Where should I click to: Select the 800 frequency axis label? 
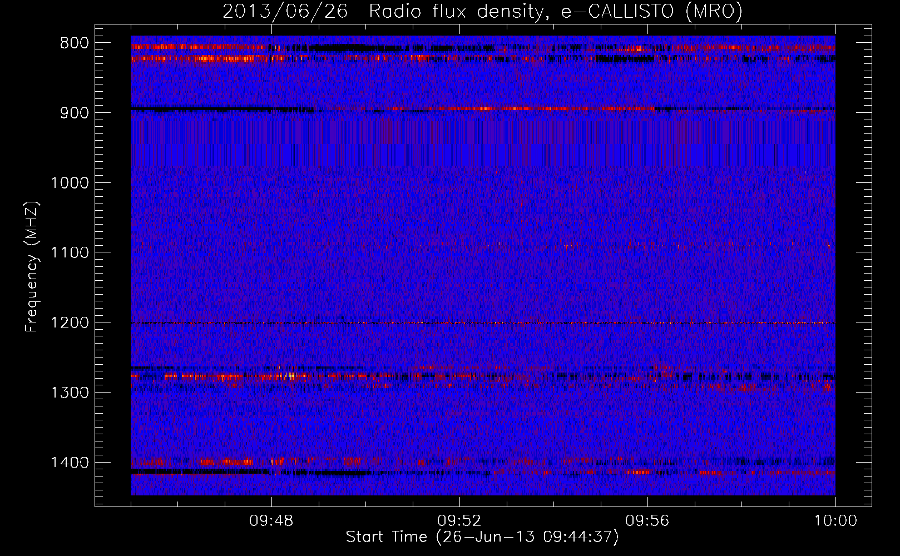coord(74,43)
